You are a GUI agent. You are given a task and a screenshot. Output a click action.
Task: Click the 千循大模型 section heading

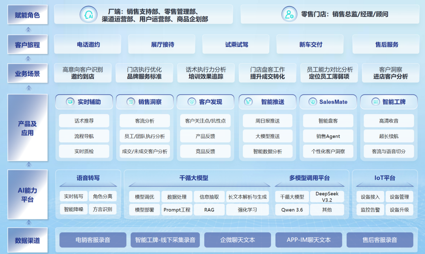coord(194,178)
